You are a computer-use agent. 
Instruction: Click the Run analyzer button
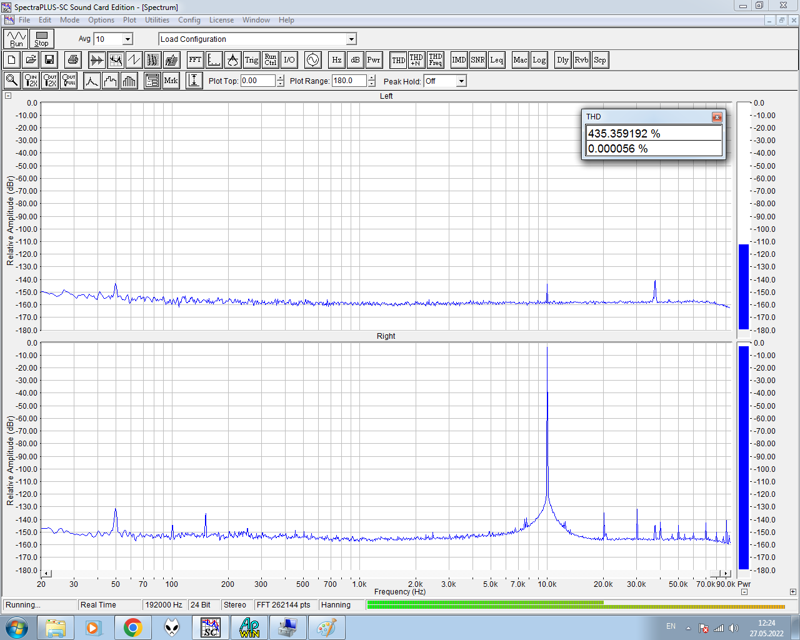(x=16, y=39)
